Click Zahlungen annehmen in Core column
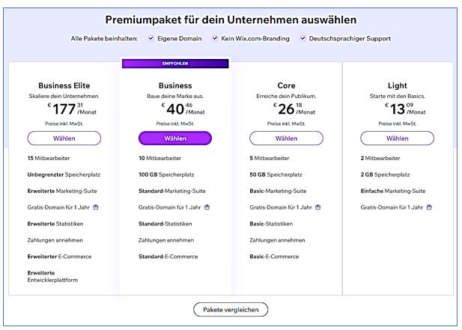Image resolution: width=462 pixels, height=330 pixels. coord(277,240)
